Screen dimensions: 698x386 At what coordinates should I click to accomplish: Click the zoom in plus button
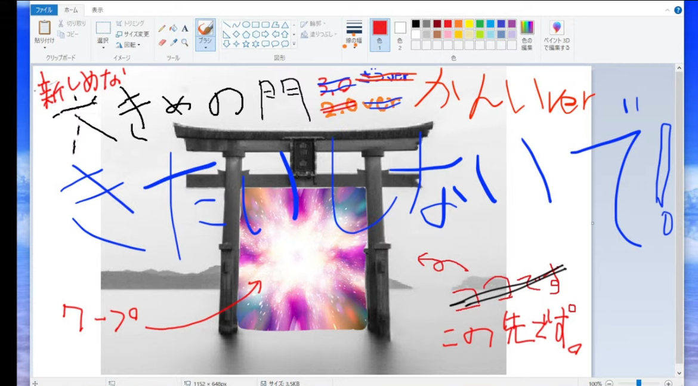(x=668, y=383)
